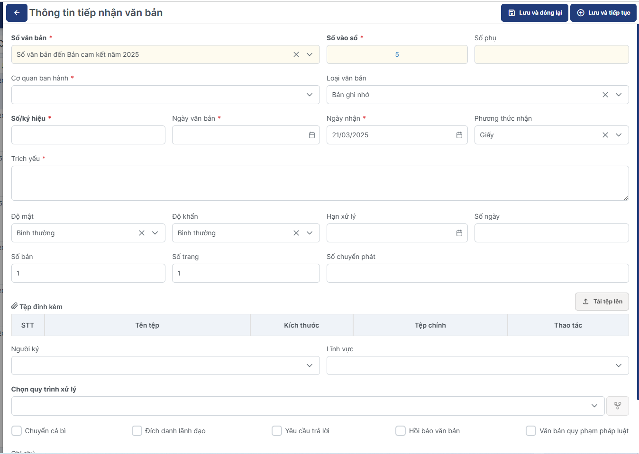Clear the Độ khẩn selection
This screenshot has height=454, width=639.
point(296,233)
